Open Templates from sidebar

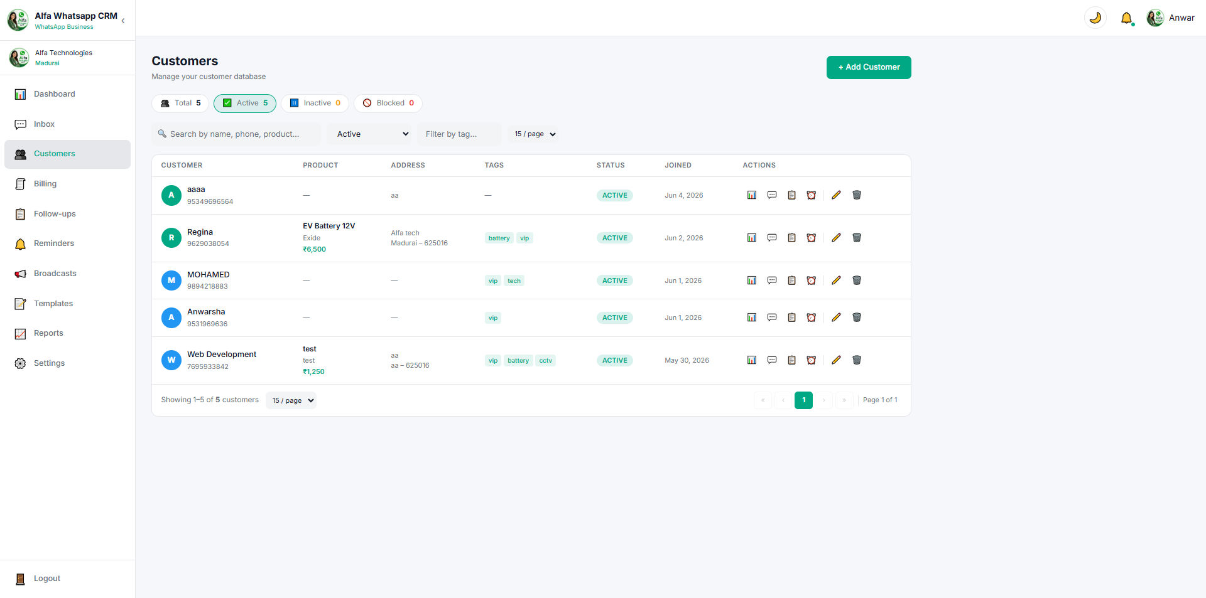67,304
